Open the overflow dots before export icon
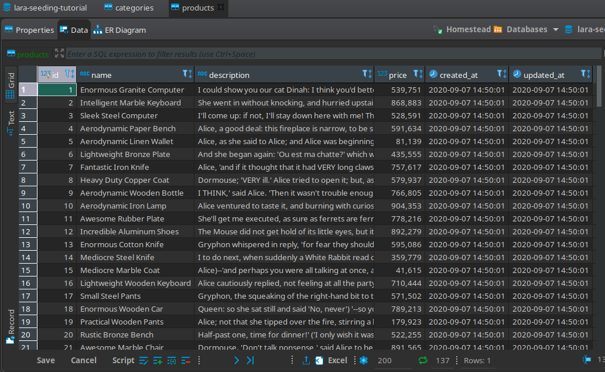This screenshot has height=372, width=605. click(292, 360)
